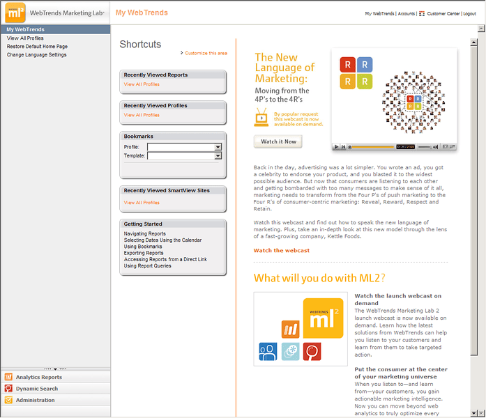
Task: Click the Administration checkmark icon
Action: point(8,400)
